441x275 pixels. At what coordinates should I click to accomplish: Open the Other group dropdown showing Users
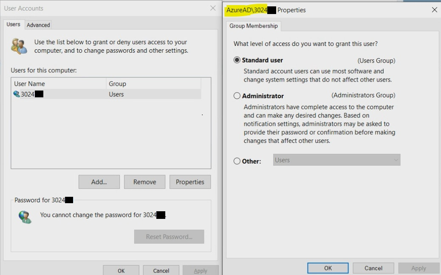(336, 160)
